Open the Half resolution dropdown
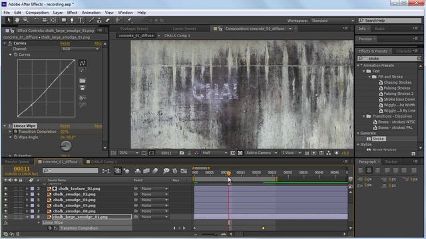 tap(214, 153)
